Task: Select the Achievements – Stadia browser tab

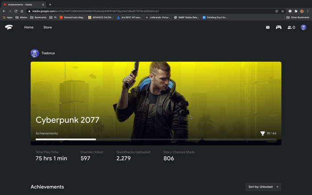Action: coord(24,4)
